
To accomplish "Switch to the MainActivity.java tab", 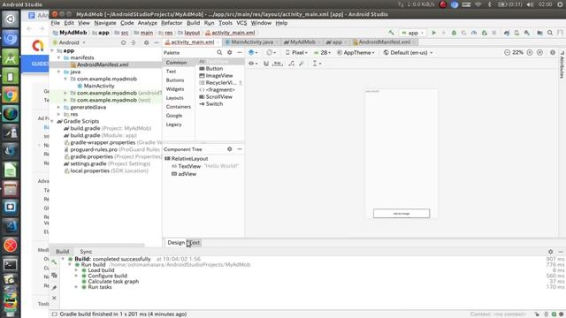I will (x=252, y=42).
